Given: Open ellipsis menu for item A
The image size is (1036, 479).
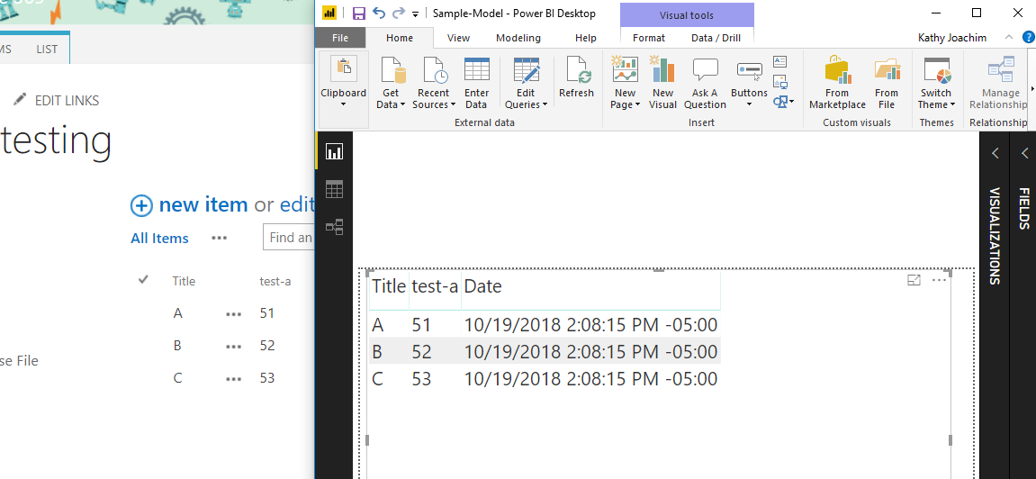Looking at the screenshot, I should click(233, 314).
